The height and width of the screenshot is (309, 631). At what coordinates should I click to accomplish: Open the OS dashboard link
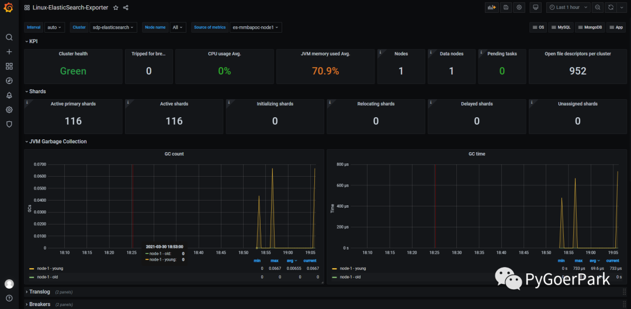coord(538,27)
